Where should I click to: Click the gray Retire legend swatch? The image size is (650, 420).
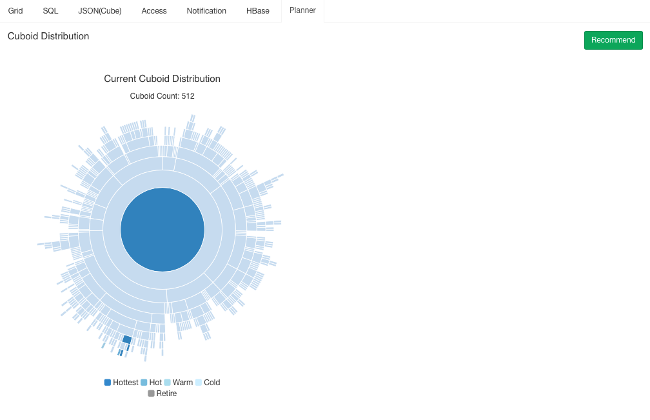(151, 394)
